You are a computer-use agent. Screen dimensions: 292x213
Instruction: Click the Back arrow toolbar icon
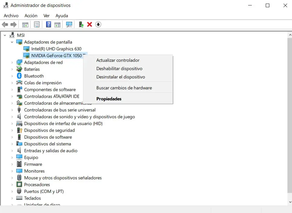(x=5, y=24)
